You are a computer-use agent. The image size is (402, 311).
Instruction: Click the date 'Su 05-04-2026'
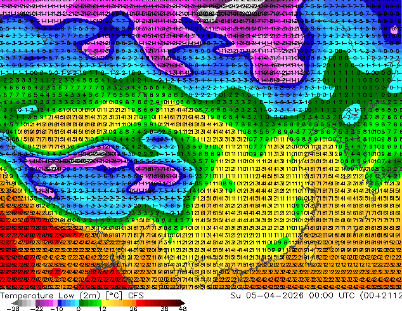[267, 296]
